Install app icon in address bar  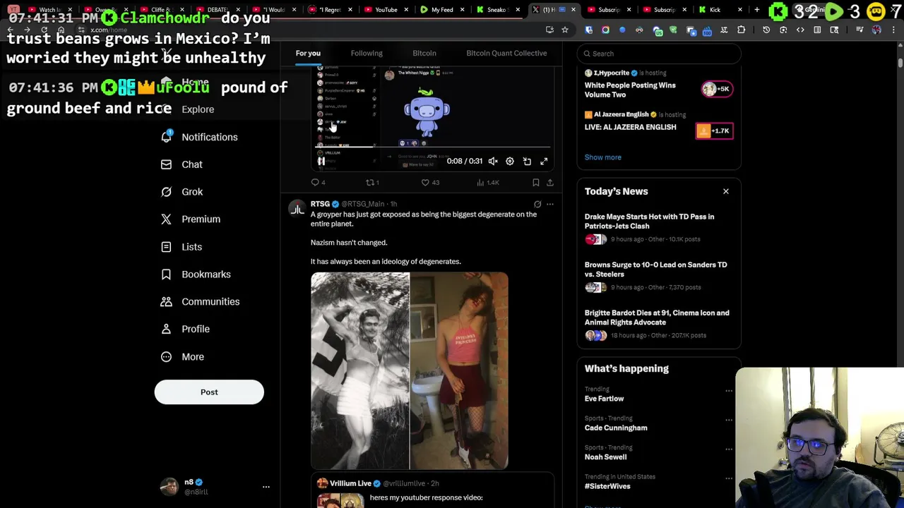[x=549, y=30]
